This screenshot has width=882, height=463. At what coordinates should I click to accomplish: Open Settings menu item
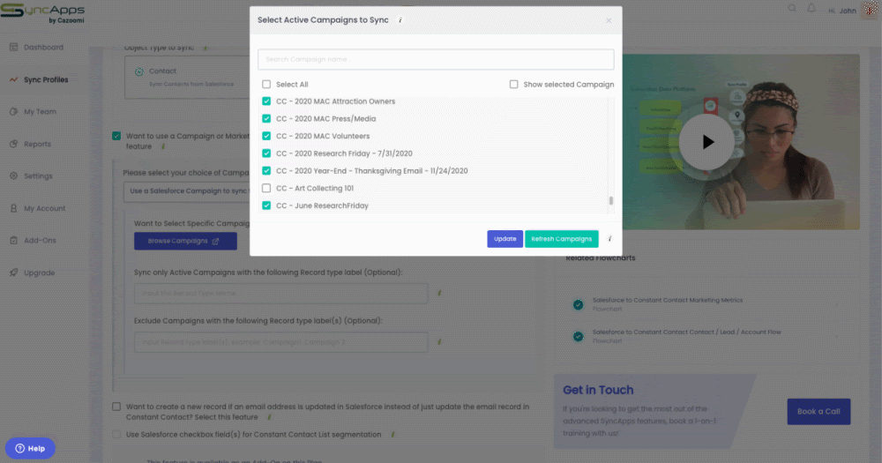(38, 176)
